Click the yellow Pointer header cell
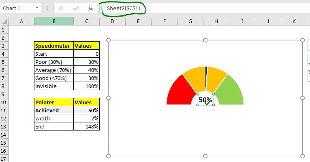This screenshot has width=310, height=162. pos(54,102)
